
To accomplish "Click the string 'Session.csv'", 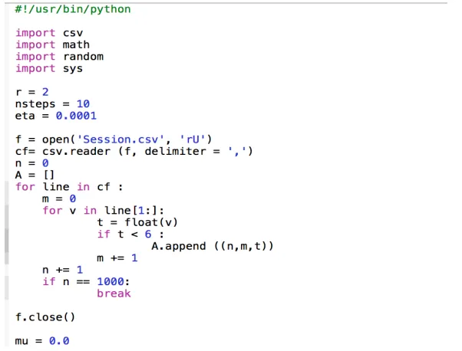I will coord(120,139).
